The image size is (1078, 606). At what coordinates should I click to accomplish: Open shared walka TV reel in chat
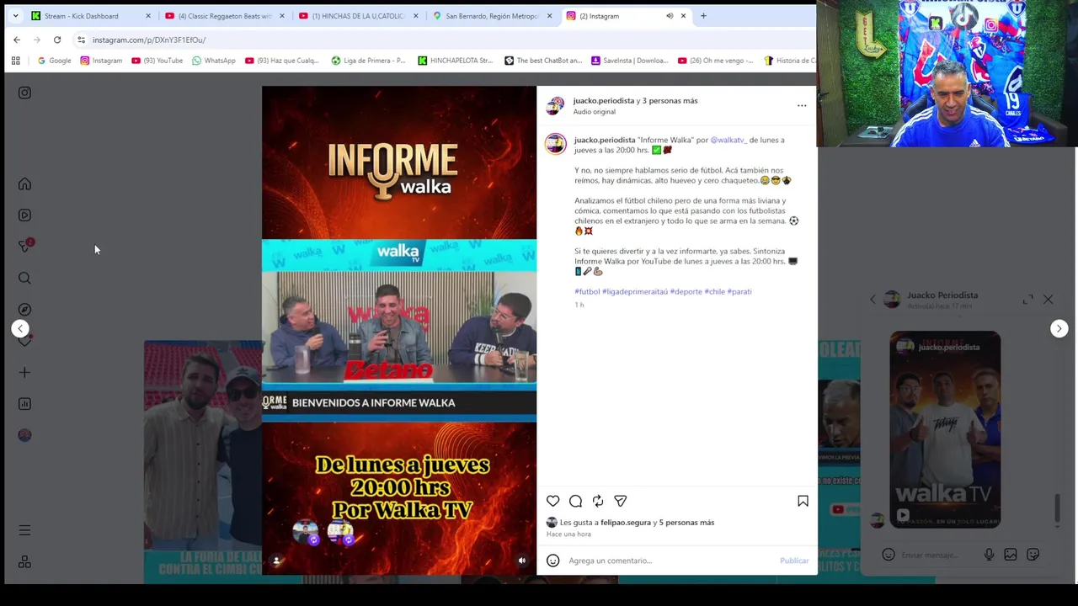pyautogui.click(x=945, y=429)
